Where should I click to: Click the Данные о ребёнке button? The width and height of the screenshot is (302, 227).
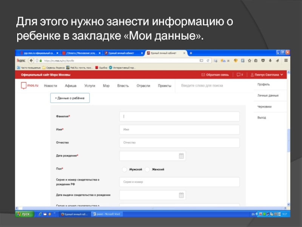tap(70, 98)
